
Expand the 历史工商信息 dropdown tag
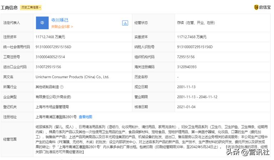31,7
